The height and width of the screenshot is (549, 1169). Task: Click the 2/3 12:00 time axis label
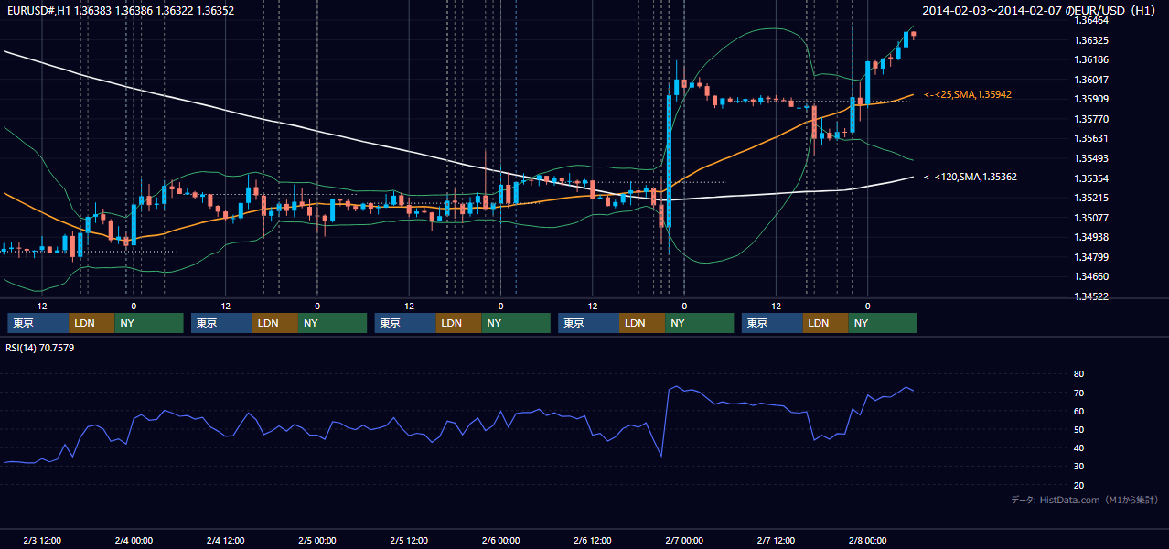[42, 541]
